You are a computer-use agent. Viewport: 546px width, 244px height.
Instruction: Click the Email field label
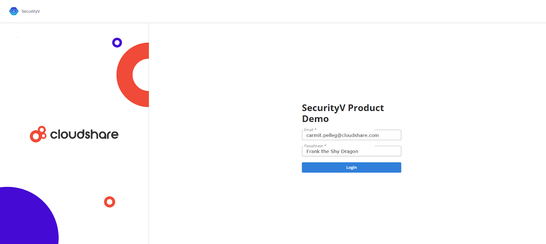click(308, 130)
